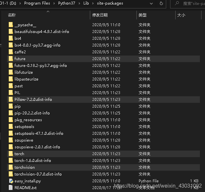
Task: Select the easy_install.py file name
Action: pos(28,181)
